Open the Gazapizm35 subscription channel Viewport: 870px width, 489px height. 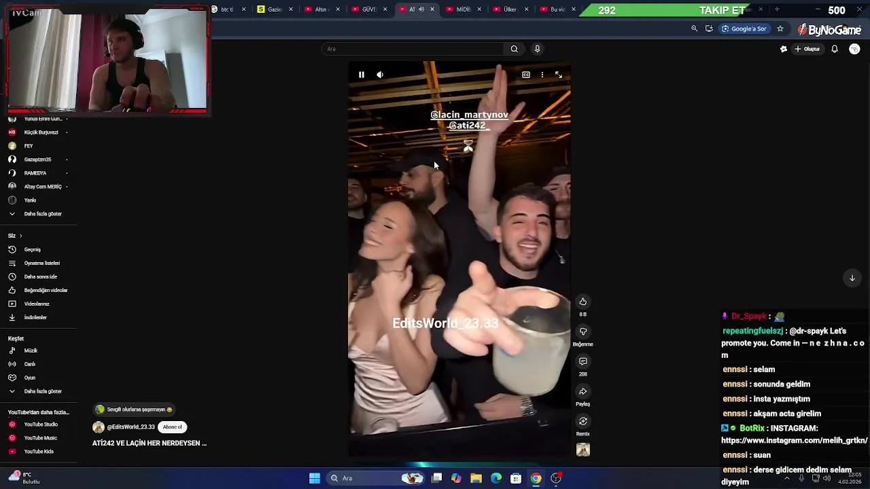point(38,160)
